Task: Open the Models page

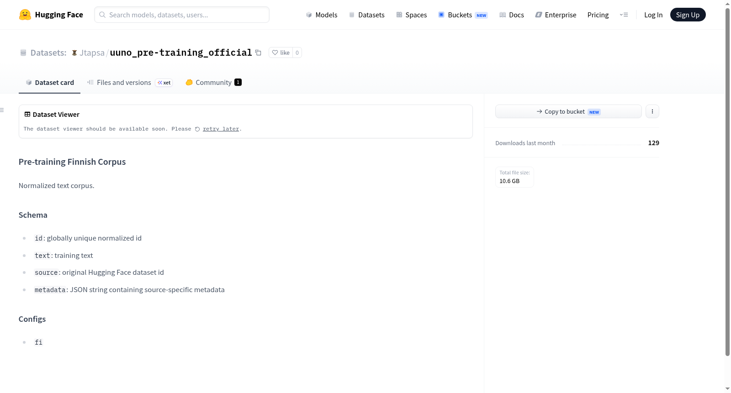Action: tap(322, 15)
